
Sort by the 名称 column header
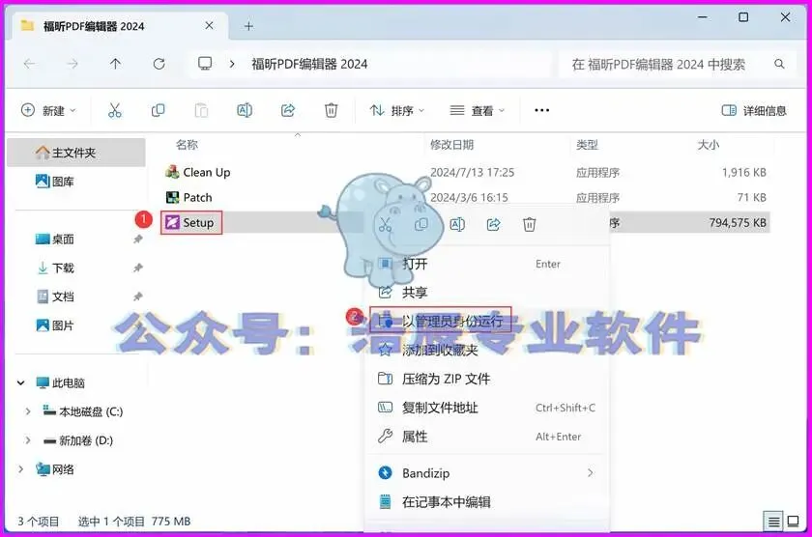pyautogui.click(x=187, y=145)
